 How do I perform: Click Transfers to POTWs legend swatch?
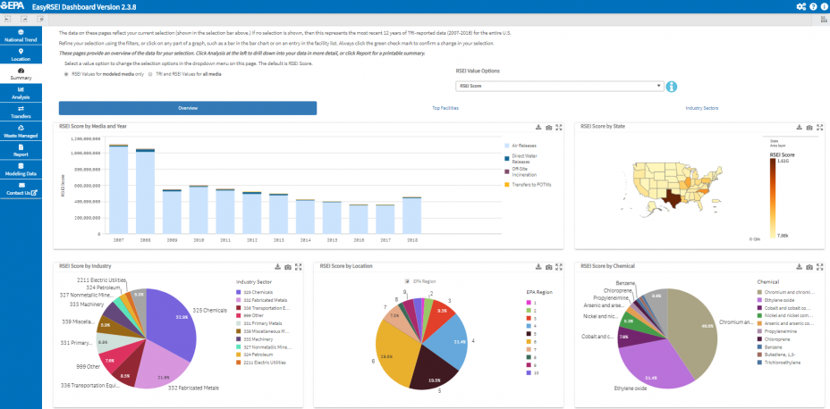[506, 185]
